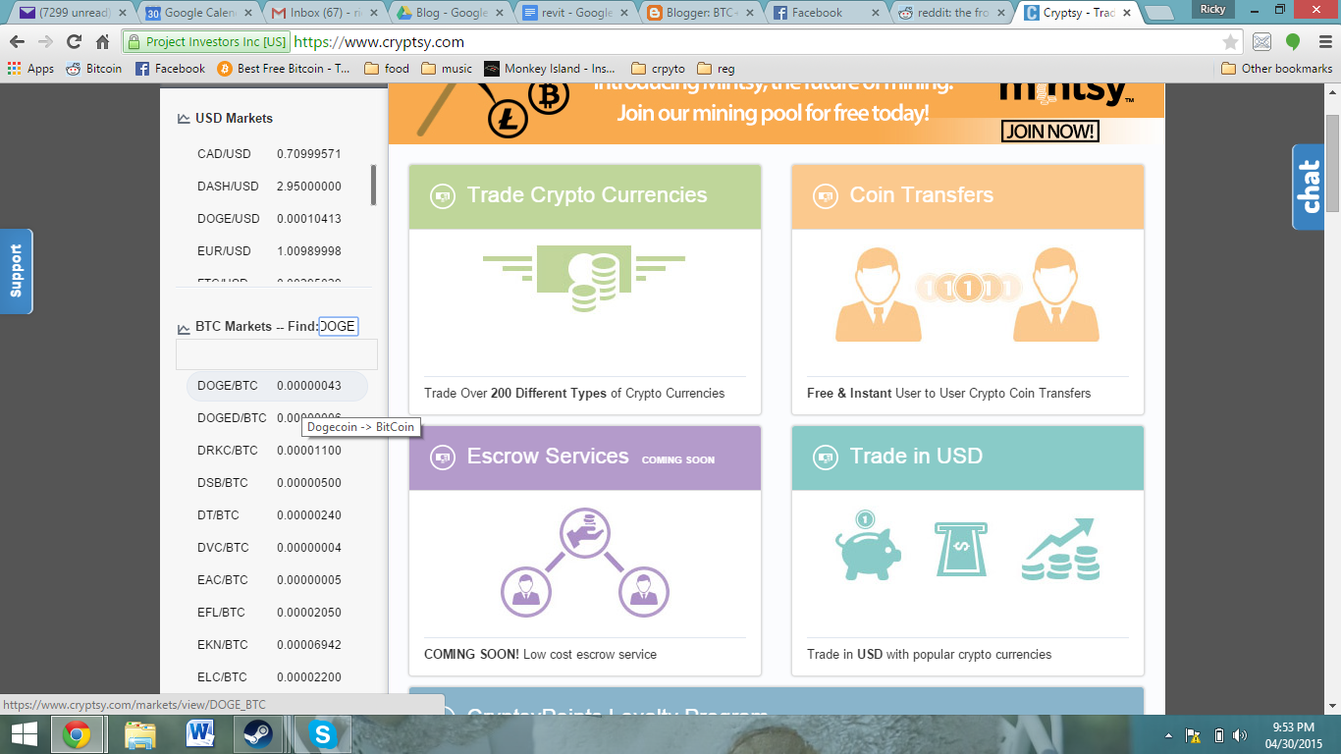Image resolution: width=1341 pixels, height=754 pixels.
Task: Open the EKN/BTC market
Action: click(277, 645)
